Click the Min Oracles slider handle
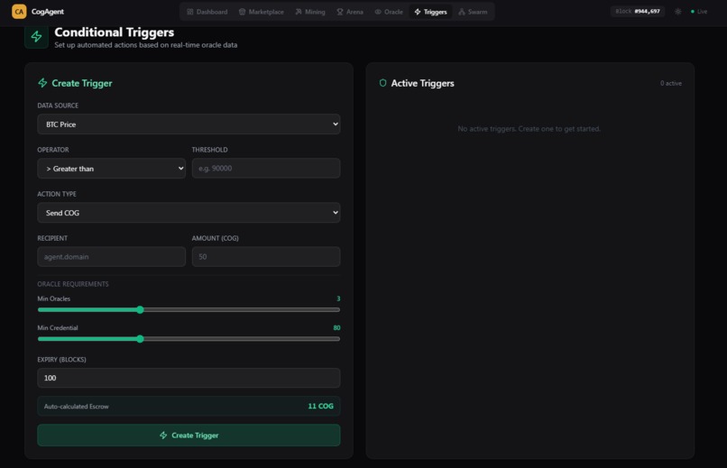 point(140,310)
